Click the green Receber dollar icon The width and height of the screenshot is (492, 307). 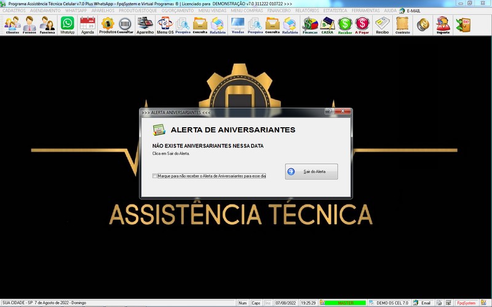click(345, 25)
